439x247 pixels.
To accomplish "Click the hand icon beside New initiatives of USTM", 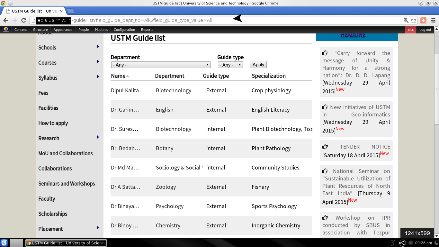I will (x=325, y=107).
